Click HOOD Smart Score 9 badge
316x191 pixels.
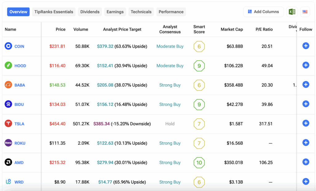(199, 66)
